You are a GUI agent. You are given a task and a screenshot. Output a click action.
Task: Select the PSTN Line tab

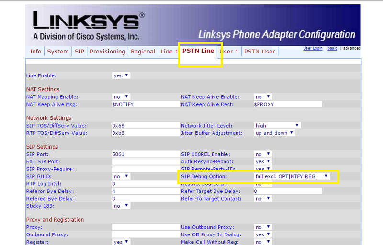198,51
